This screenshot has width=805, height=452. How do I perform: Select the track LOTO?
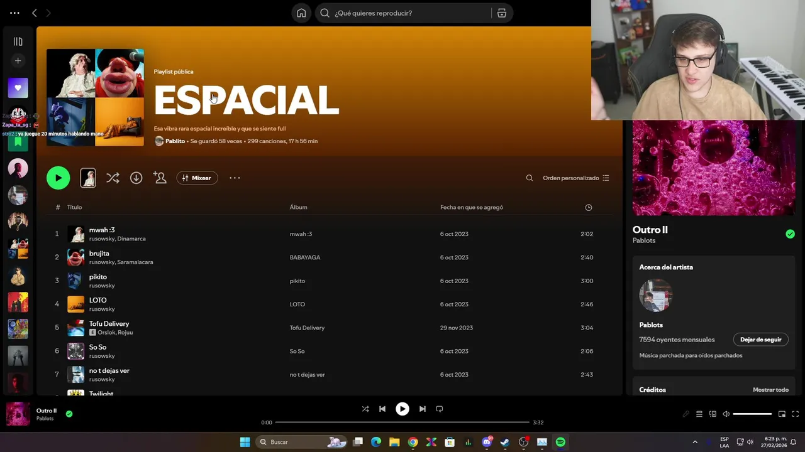coord(329,304)
